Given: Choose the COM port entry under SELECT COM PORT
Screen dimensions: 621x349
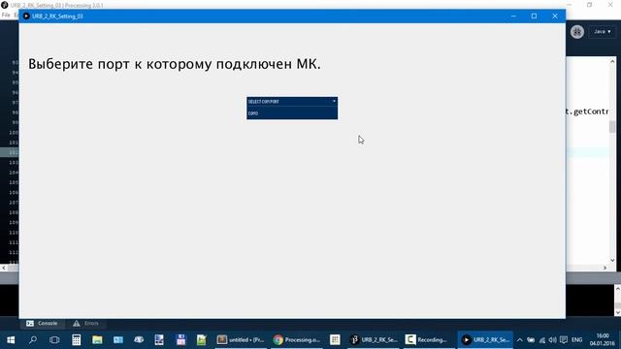Looking at the screenshot, I should 292,113.
